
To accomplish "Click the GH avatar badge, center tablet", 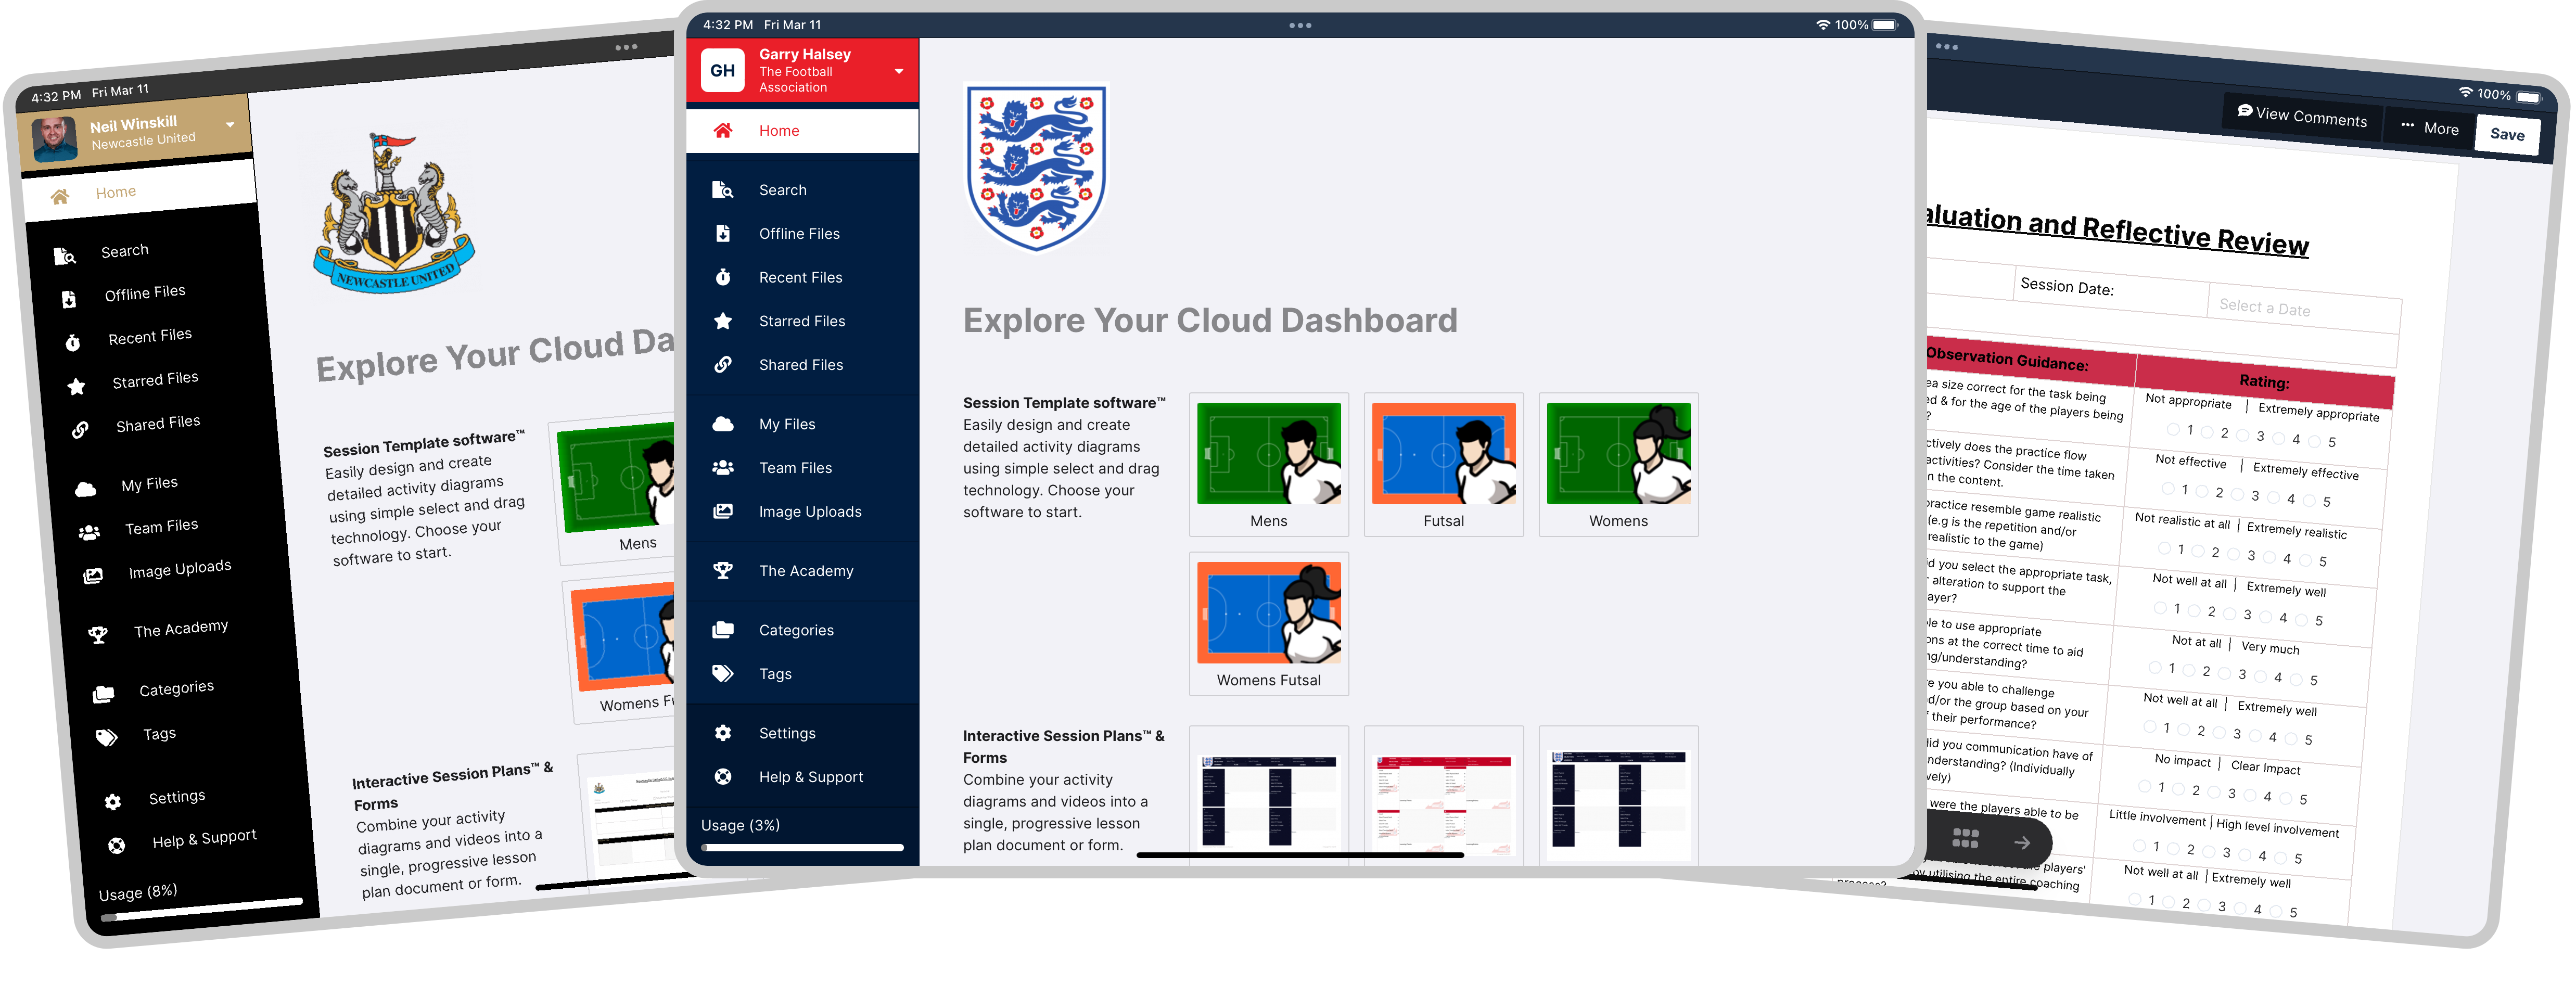I will (x=722, y=70).
